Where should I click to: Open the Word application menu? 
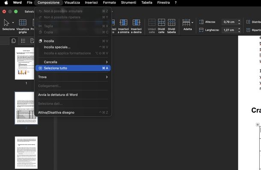[x=17, y=3]
